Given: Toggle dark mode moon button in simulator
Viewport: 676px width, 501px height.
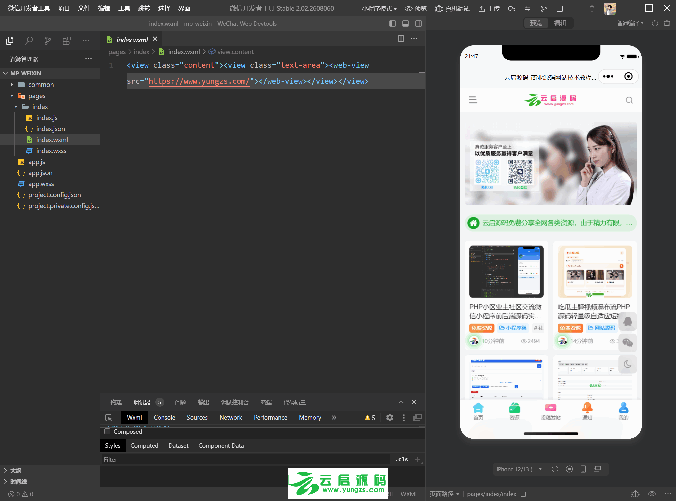Looking at the screenshot, I should [627, 364].
